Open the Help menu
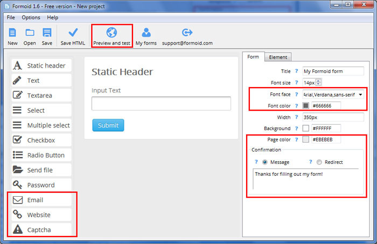377x244 pixels. tap(52, 18)
